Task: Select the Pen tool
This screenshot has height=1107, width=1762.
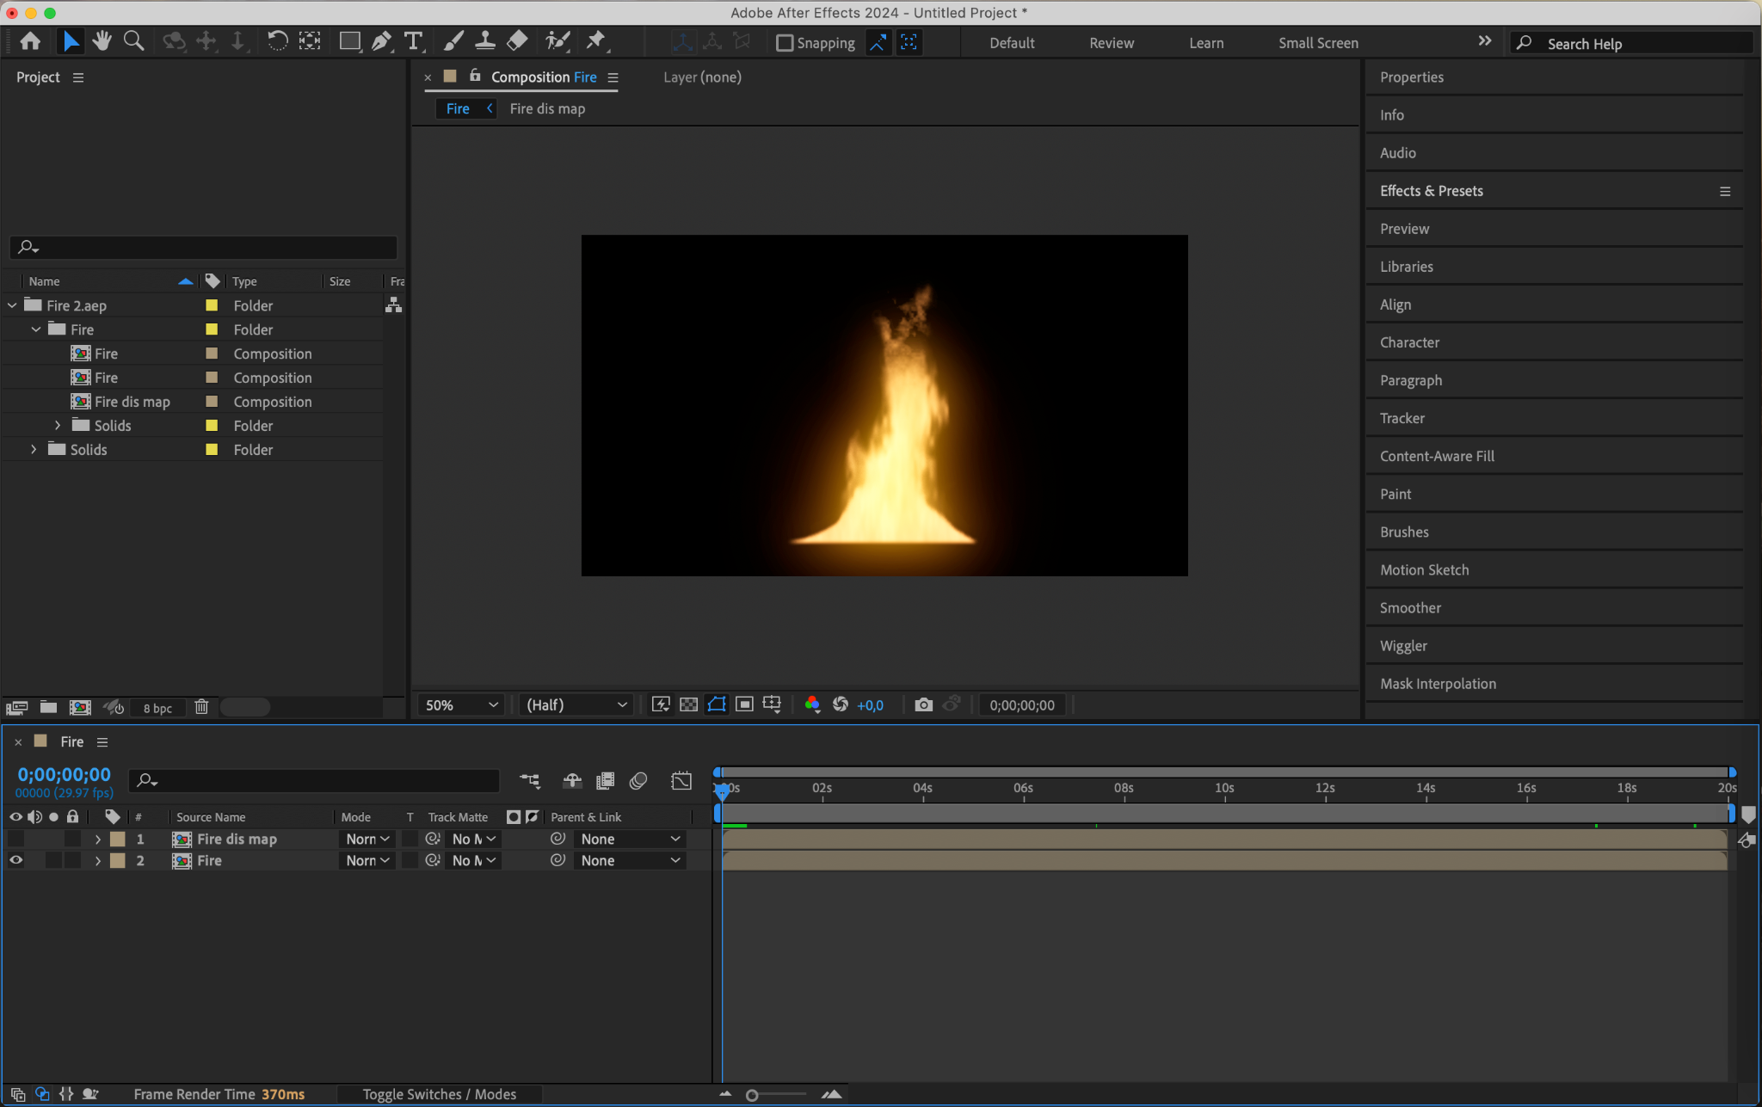Action: 381,41
